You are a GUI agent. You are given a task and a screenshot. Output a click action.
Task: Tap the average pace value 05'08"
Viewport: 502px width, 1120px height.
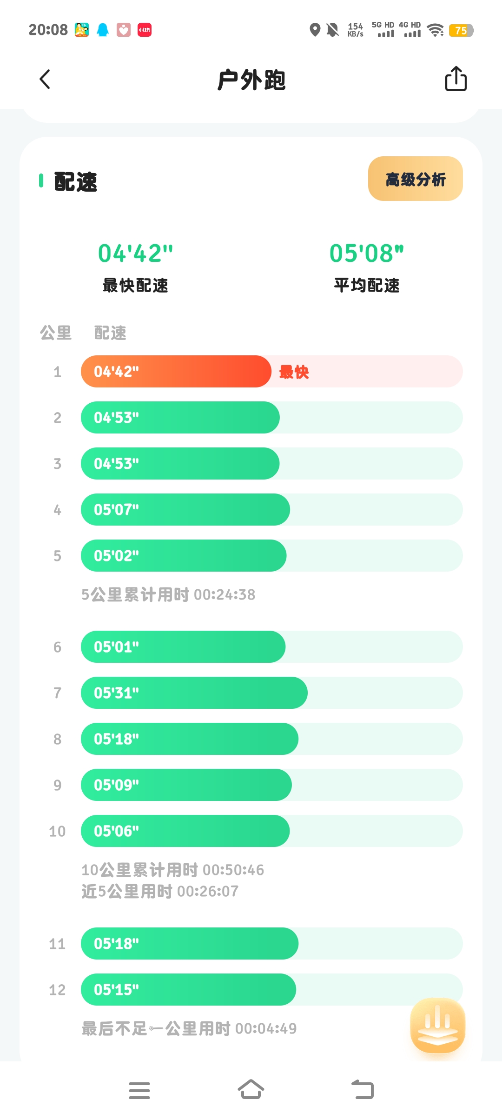366,253
